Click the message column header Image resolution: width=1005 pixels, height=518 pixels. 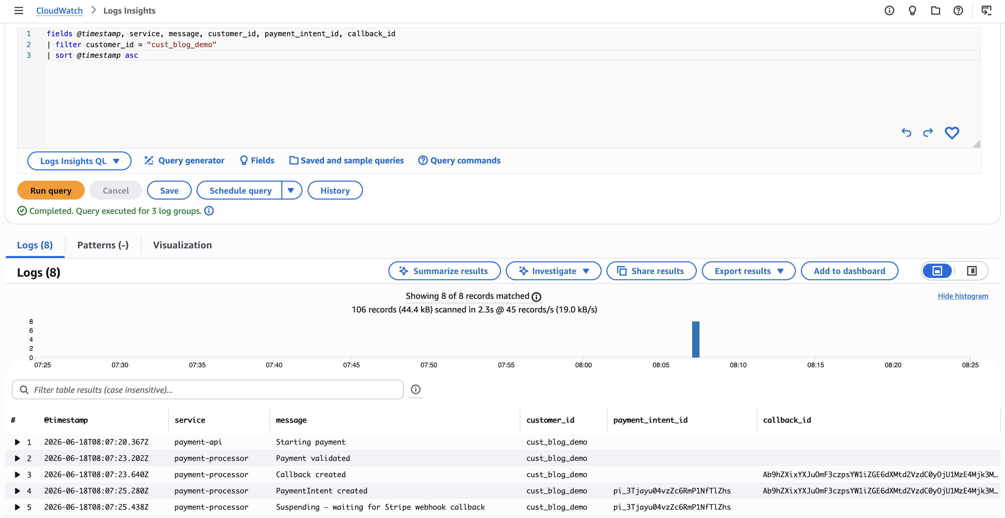(x=291, y=420)
